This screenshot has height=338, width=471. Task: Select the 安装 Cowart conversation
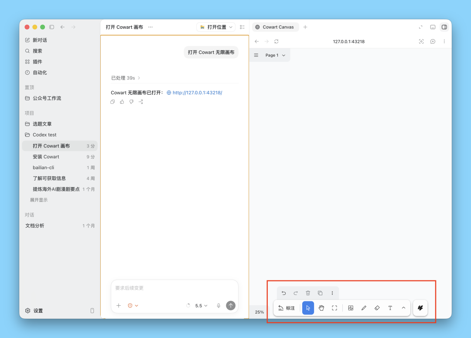[60, 157]
